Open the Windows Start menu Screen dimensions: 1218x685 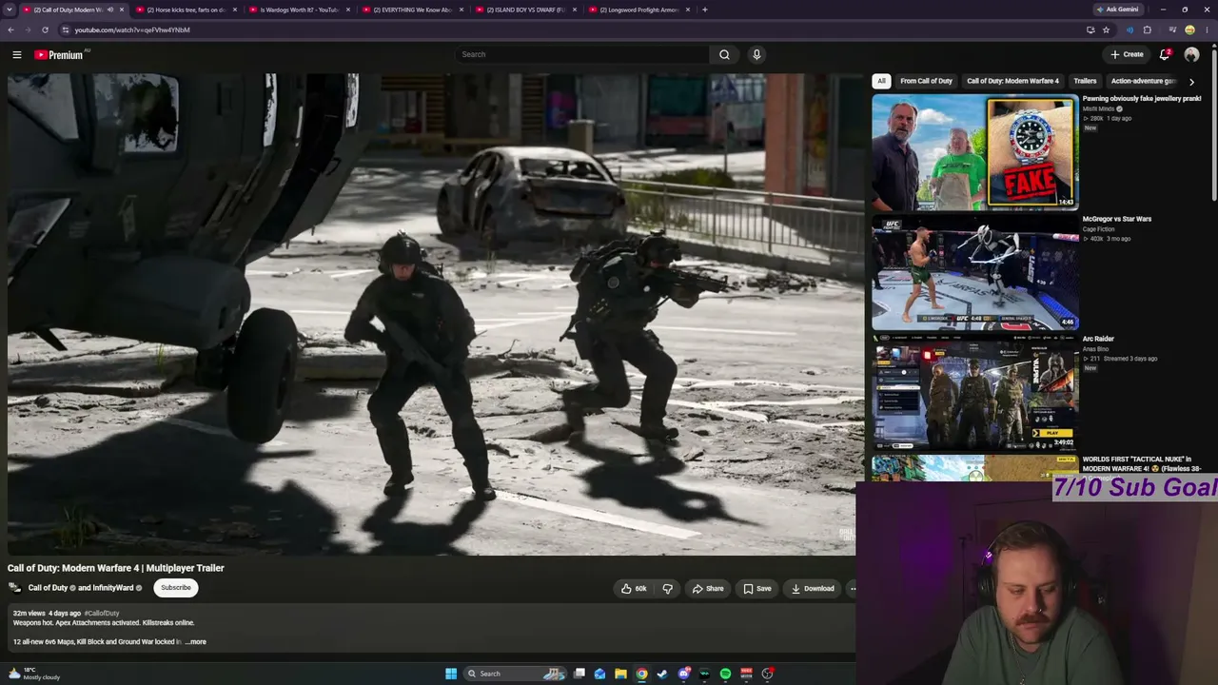click(x=451, y=674)
